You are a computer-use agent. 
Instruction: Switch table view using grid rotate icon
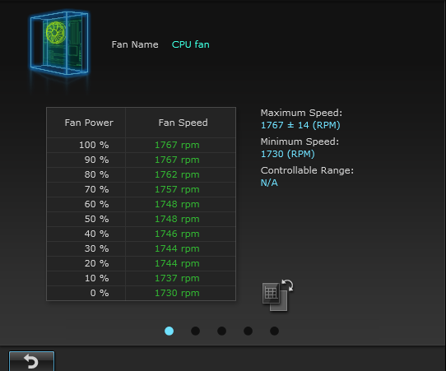tap(277, 295)
